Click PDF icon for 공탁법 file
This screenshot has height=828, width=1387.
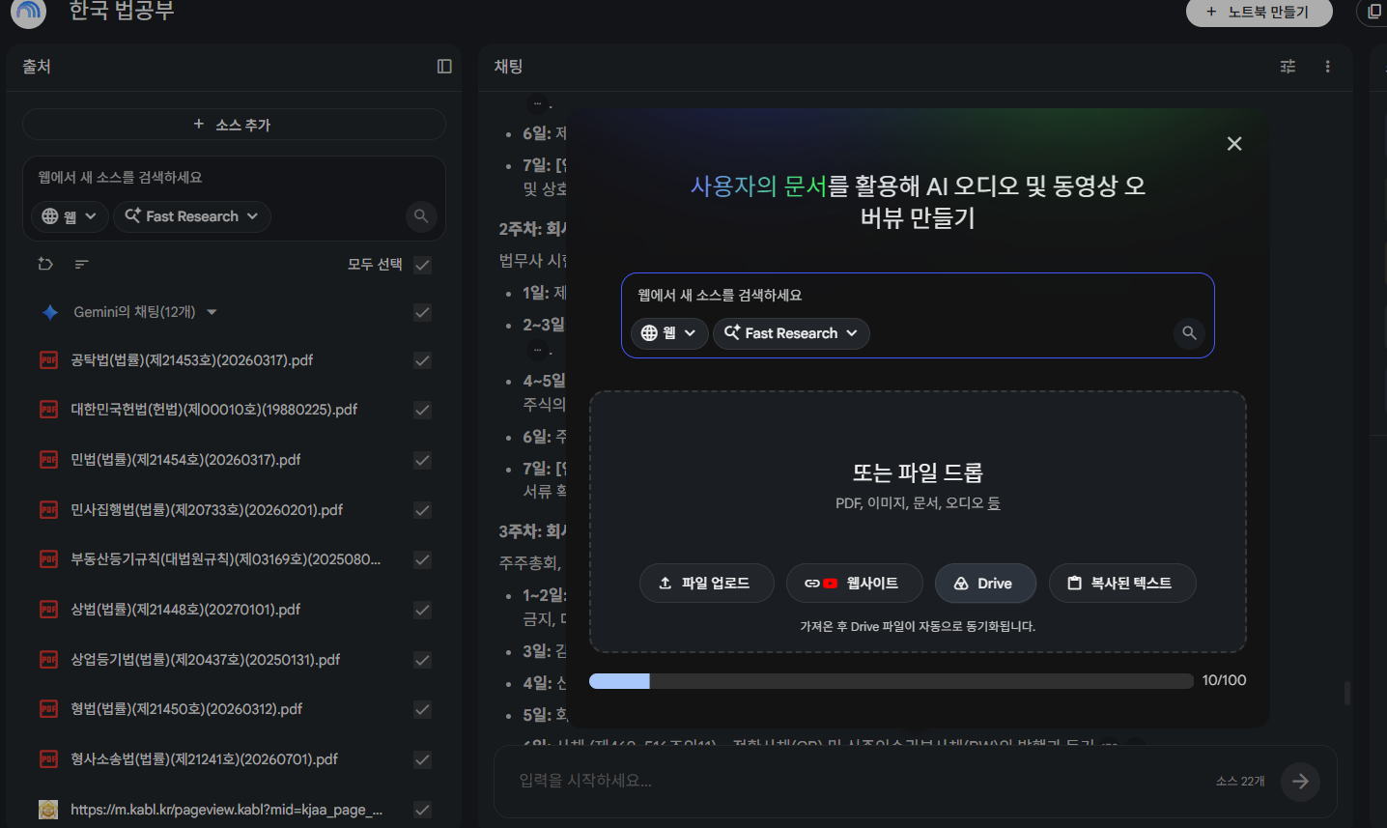click(x=48, y=360)
